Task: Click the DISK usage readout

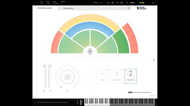Action: click(48, 3)
